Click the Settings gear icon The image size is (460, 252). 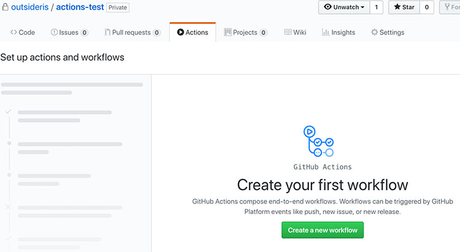pos(374,32)
